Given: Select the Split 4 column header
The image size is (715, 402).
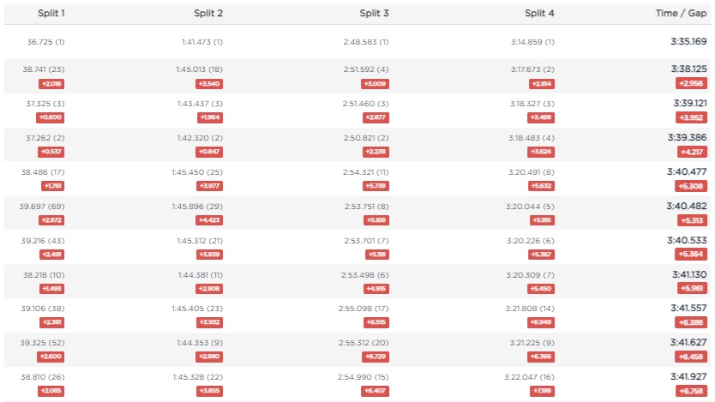Looking at the screenshot, I should 540,13.
